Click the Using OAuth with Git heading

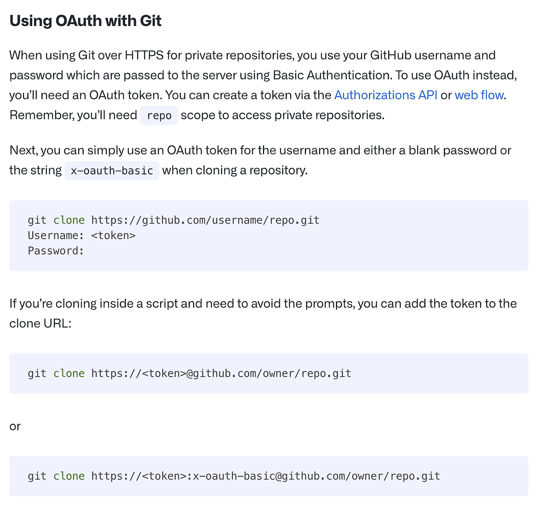pyautogui.click(x=85, y=20)
